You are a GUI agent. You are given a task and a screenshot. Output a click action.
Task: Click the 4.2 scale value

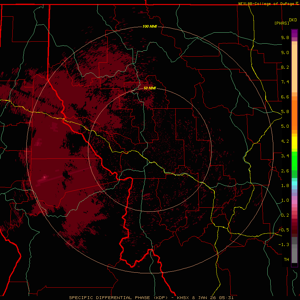coord(285,141)
